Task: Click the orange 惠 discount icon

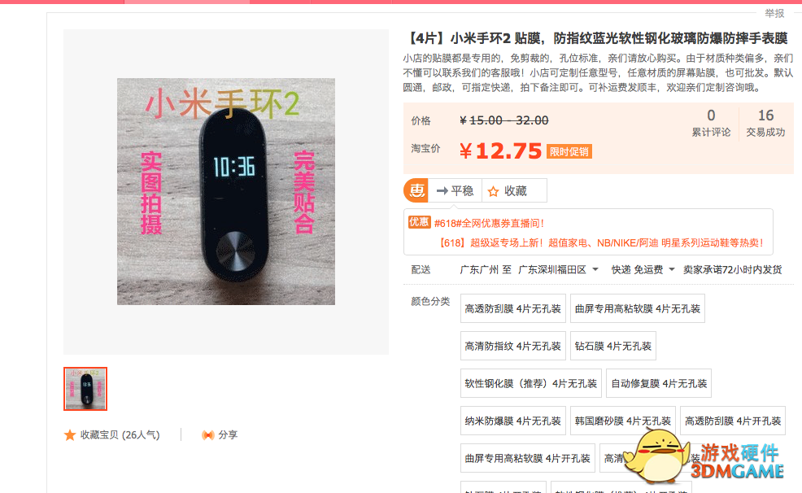Action: 416,190
